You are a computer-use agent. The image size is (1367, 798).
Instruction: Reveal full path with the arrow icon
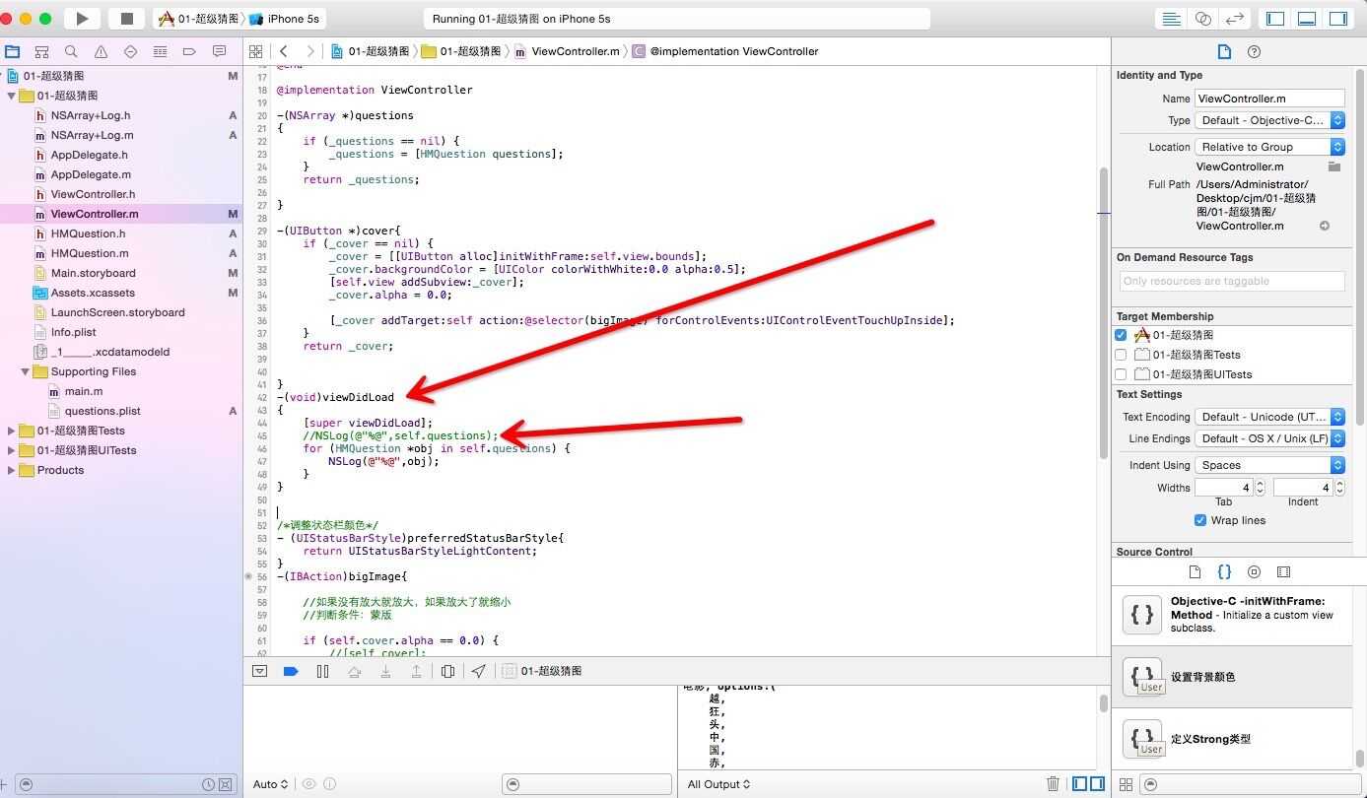[x=1325, y=226]
